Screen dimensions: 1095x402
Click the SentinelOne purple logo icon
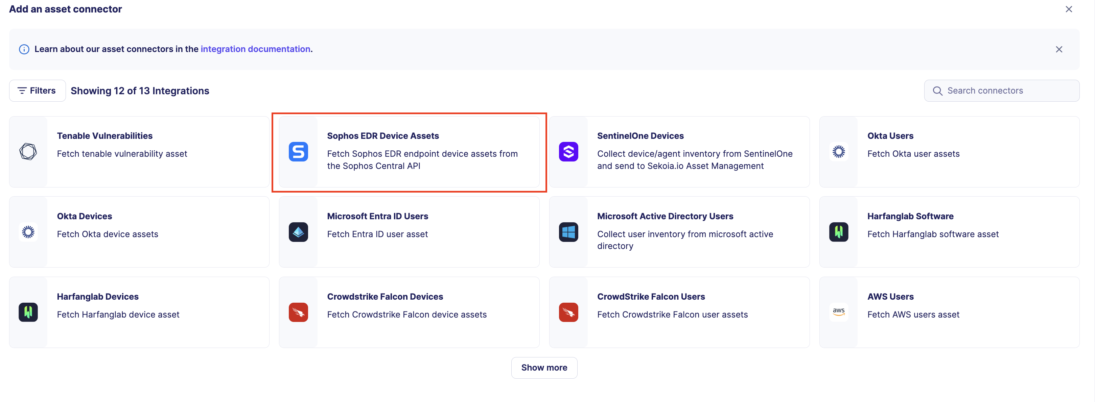[x=568, y=152]
